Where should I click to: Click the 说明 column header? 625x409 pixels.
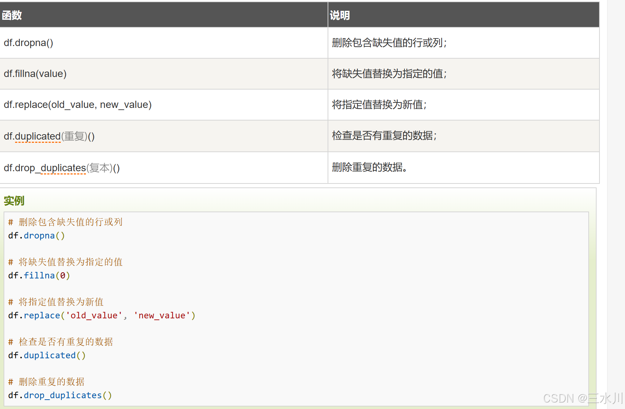coord(464,15)
